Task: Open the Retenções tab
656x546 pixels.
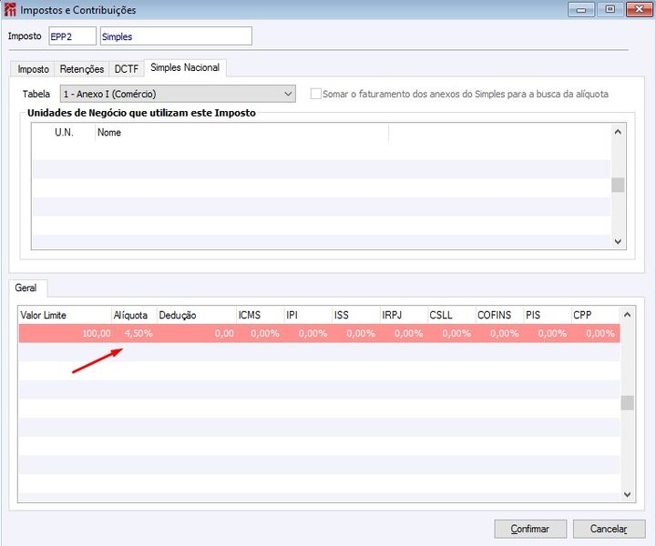Action: coord(82,69)
